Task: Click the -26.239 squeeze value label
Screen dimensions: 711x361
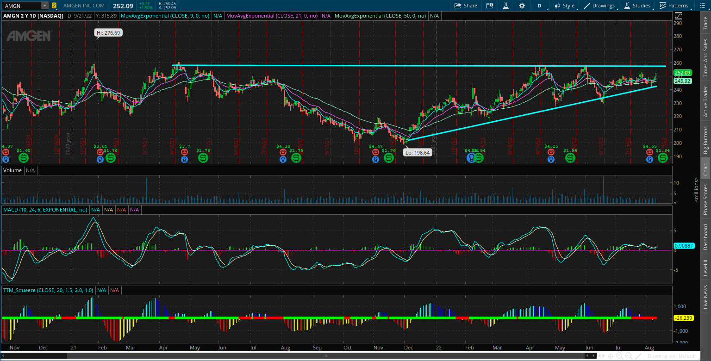Action: click(x=683, y=318)
